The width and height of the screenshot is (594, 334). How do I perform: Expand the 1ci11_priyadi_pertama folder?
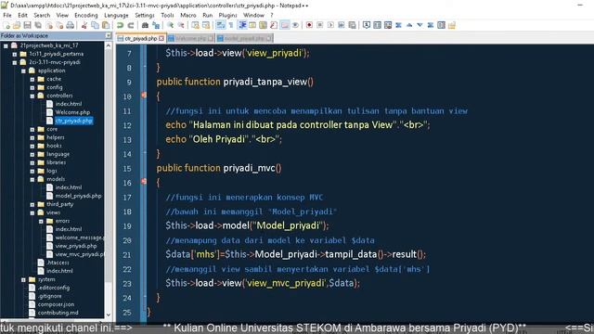tap(15, 54)
